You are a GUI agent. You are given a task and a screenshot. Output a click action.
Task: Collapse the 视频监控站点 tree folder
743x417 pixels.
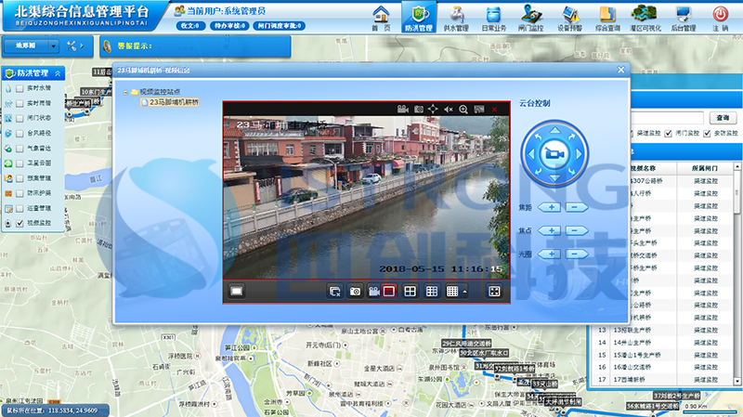coord(124,92)
